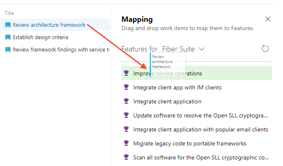Click book icon beside Review architecture framework
The width and height of the screenshot is (283, 166).
click(8, 25)
